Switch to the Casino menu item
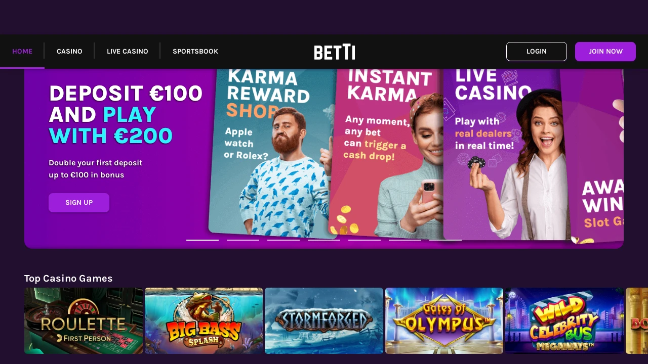 pos(69,52)
